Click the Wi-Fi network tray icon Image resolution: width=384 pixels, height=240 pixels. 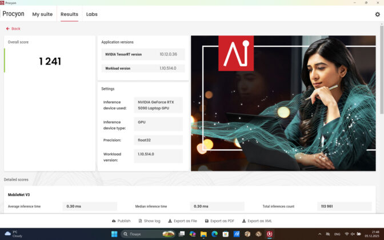pyautogui.click(x=346, y=234)
